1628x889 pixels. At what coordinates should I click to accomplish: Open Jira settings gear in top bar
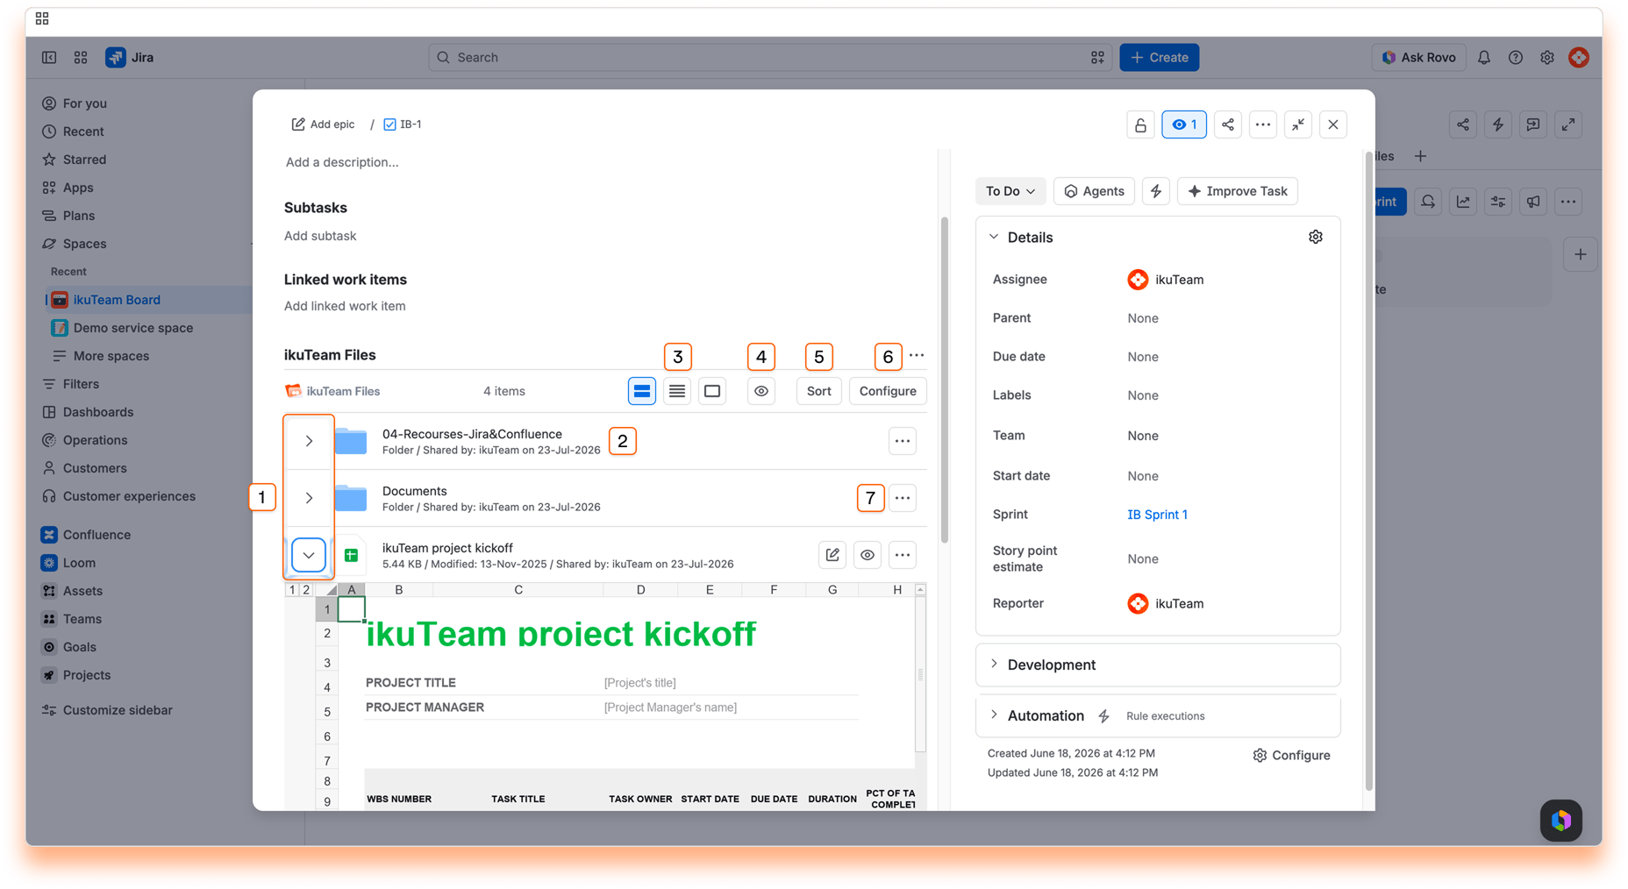click(1547, 57)
